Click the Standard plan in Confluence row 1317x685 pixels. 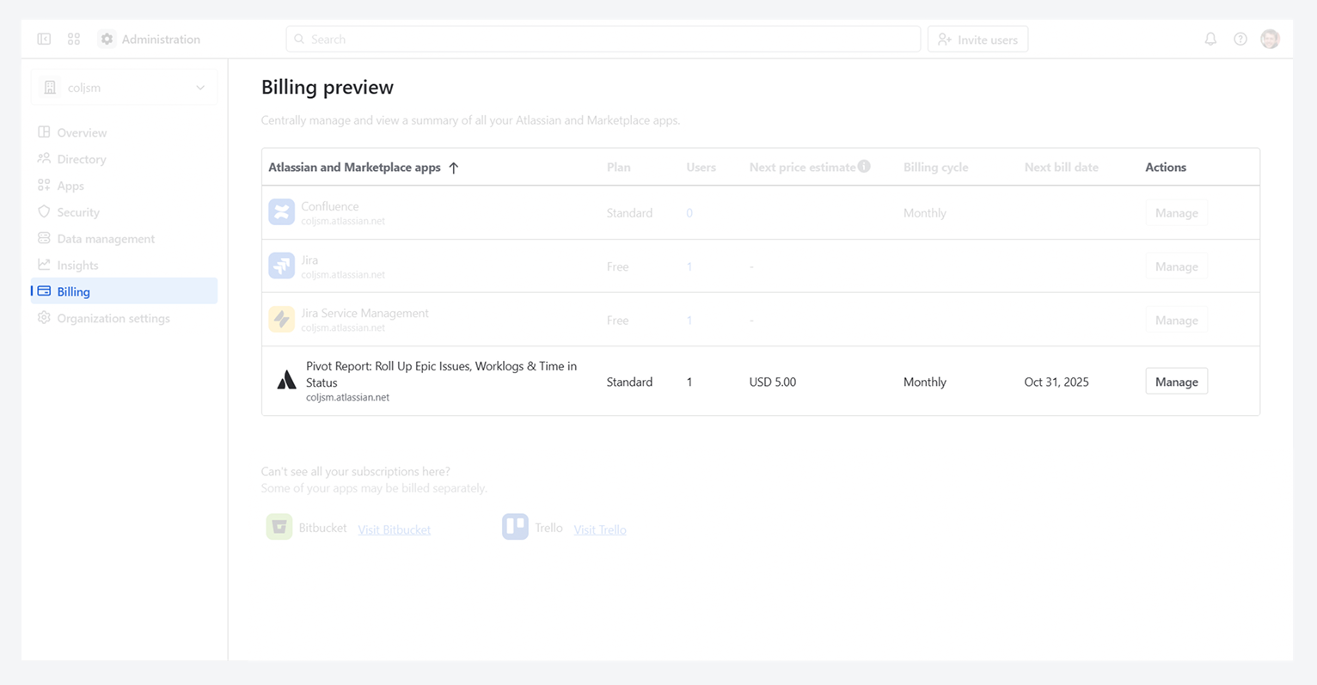pos(629,213)
